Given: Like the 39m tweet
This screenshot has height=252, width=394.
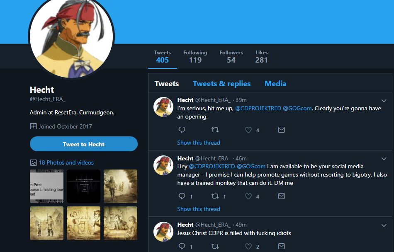Looking at the screenshot, I should point(248,130).
